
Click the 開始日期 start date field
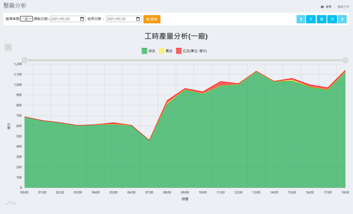(x=68, y=19)
